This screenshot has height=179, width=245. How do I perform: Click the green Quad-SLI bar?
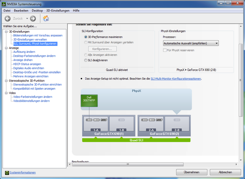point(136,140)
